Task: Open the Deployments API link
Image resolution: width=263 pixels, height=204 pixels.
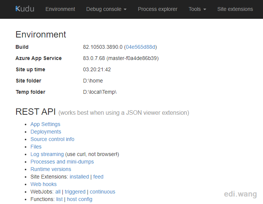Action: point(46,132)
